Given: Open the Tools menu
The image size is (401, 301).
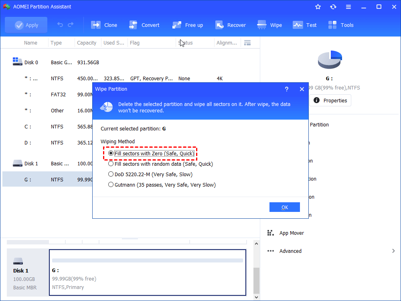Looking at the screenshot, I should (x=341, y=25).
